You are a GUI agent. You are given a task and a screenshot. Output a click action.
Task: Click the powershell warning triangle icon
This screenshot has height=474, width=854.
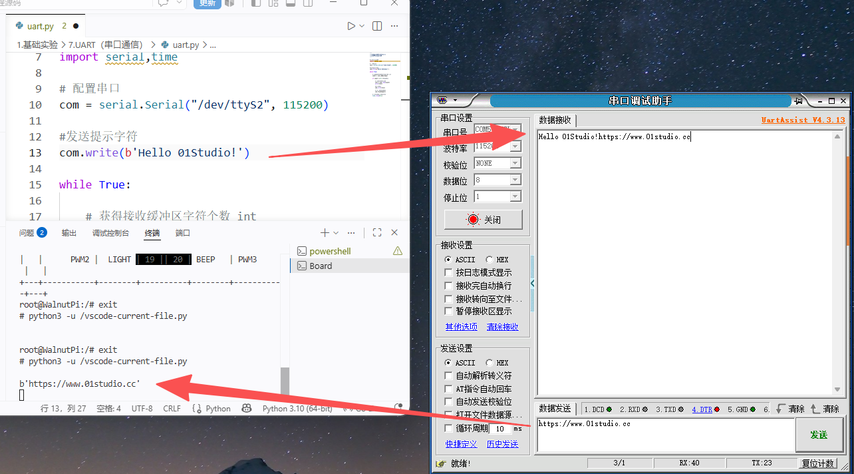[x=398, y=251]
